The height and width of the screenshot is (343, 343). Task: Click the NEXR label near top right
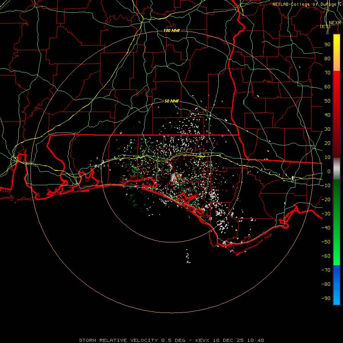click(335, 23)
